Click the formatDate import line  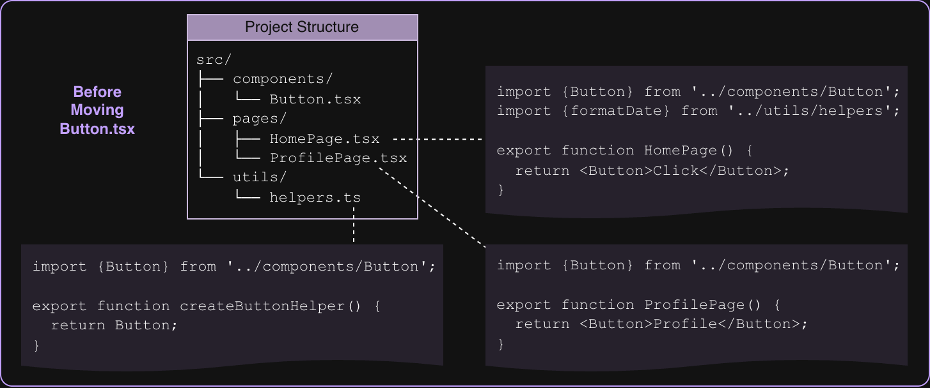(698, 111)
